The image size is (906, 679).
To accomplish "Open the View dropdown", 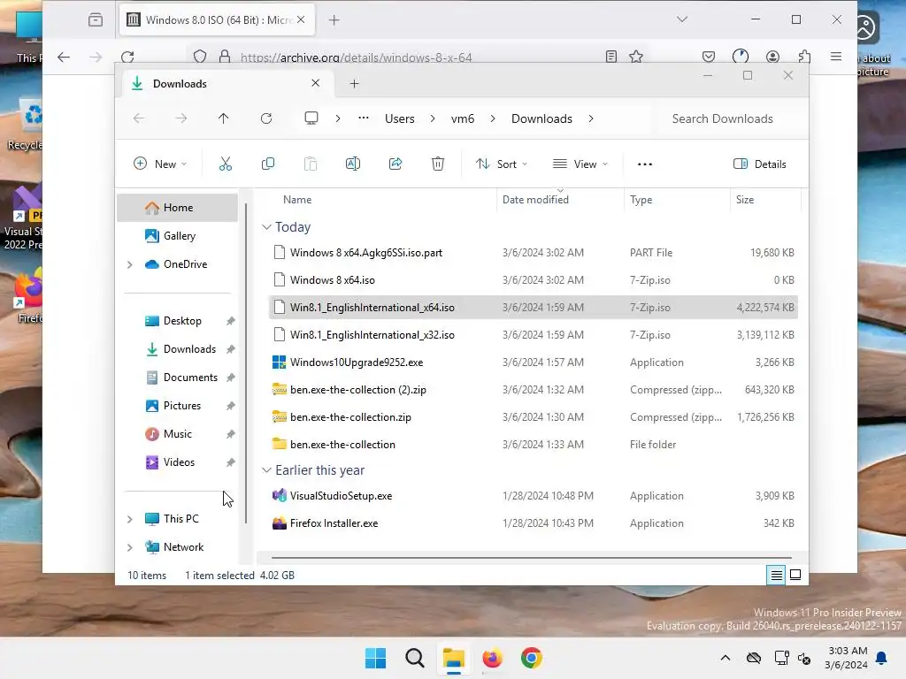I will pos(580,164).
